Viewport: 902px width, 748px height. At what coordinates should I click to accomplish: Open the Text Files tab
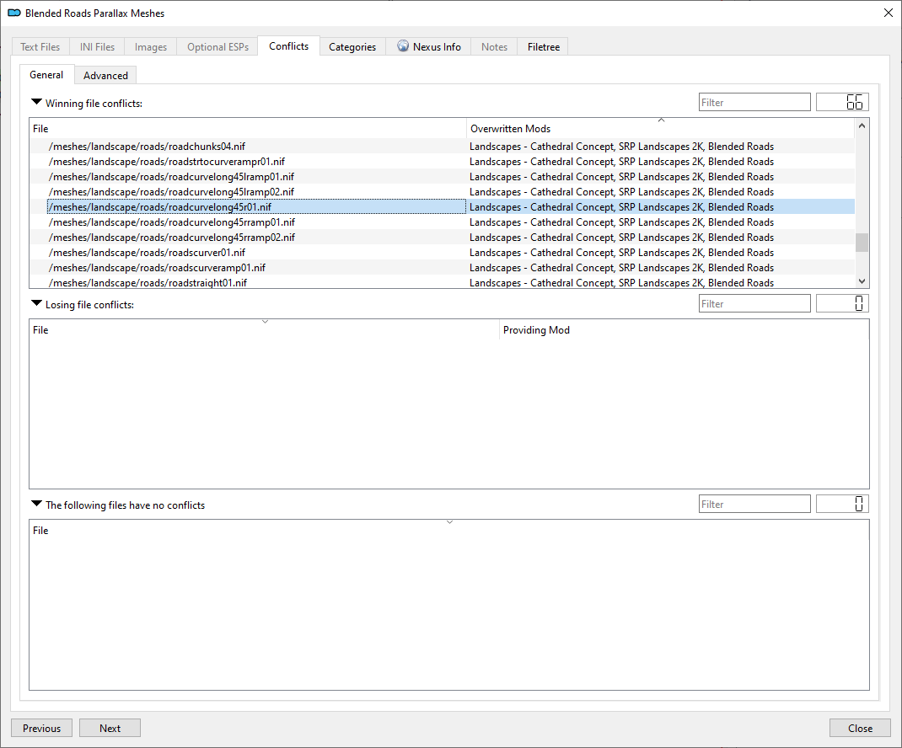[x=40, y=46]
